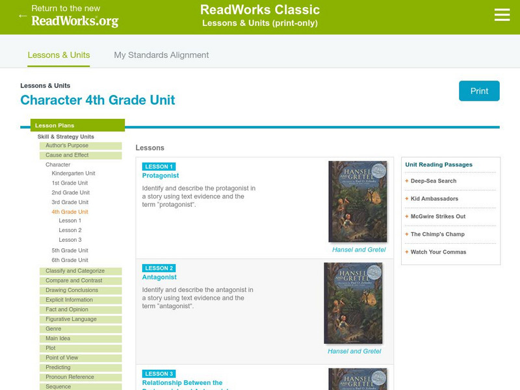Open Relationship Between the lesson link
Image resolution: width=520 pixels, height=390 pixels.
(x=183, y=383)
